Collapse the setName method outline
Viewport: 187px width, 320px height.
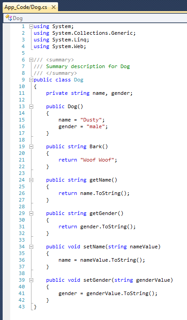[31, 247]
